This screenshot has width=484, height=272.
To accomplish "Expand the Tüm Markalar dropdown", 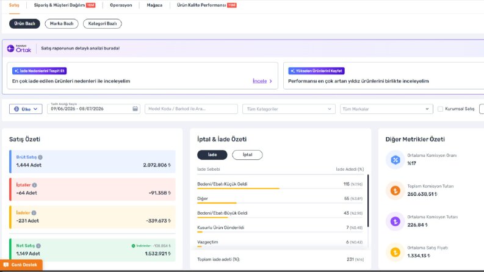I will pos(386,109).
